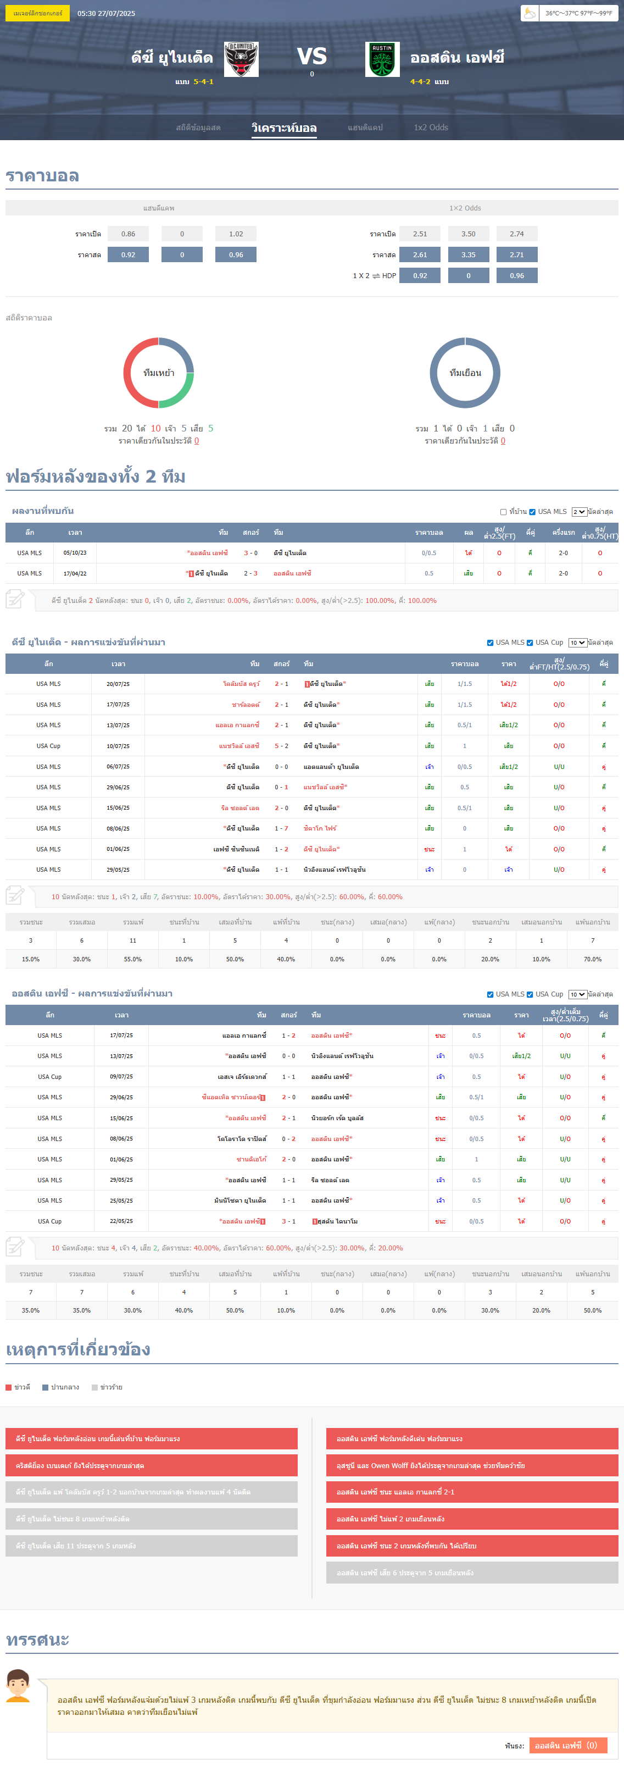Click the red ข่าวดี legend swatch
Screen dimensions: 624x1766
point(9,1387)
